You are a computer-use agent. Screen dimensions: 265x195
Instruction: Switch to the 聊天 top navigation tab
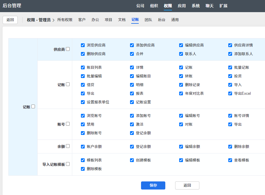(210, 6)
